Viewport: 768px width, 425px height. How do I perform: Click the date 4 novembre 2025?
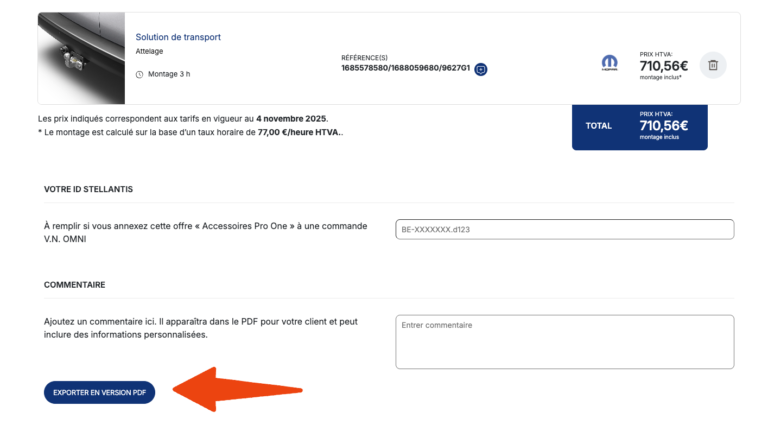tap(291, 119)
